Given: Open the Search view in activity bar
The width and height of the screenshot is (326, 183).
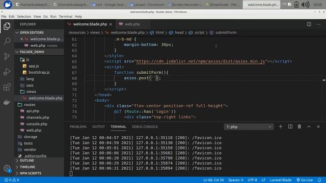Looking at the screenshot, I should [x=7, y=41].
